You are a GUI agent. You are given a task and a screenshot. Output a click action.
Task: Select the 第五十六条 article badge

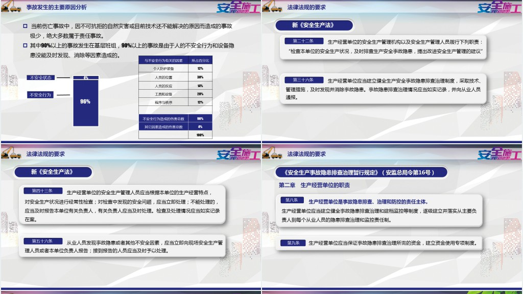pyautogui.click(x=42, y=241)
